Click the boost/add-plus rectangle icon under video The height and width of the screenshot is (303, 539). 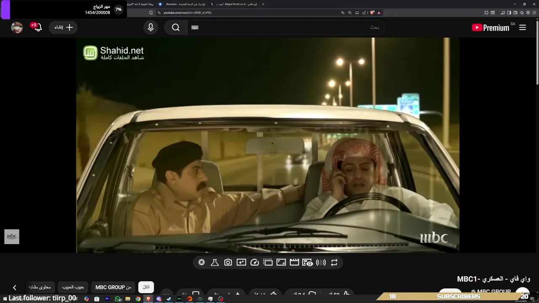click(x=241, y=263)
